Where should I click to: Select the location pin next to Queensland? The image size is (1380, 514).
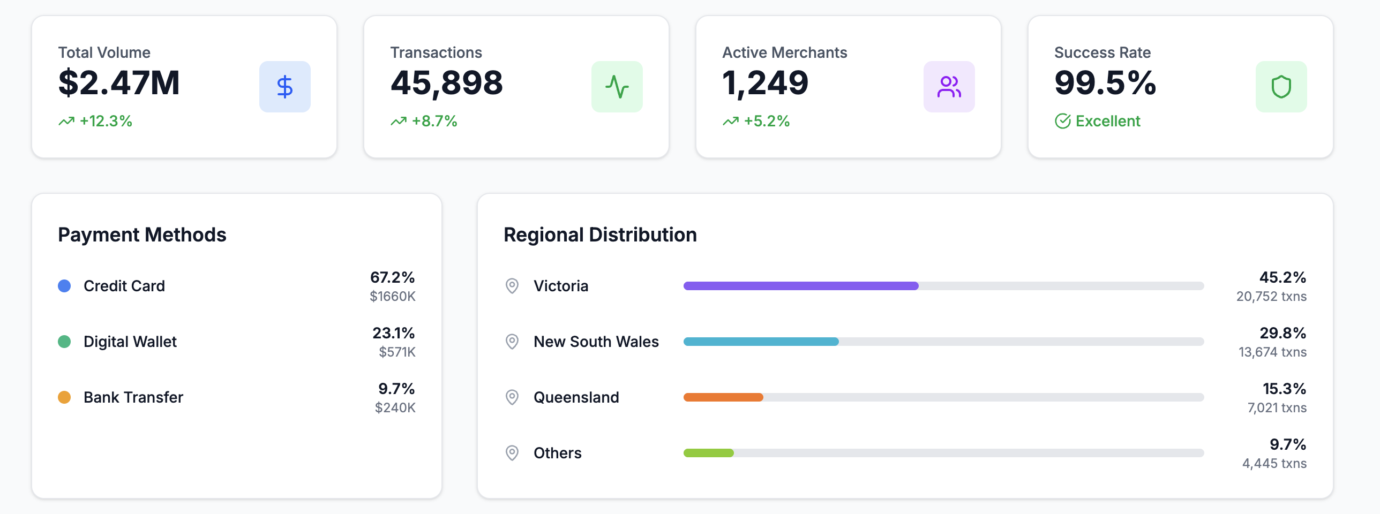point(512,397)
